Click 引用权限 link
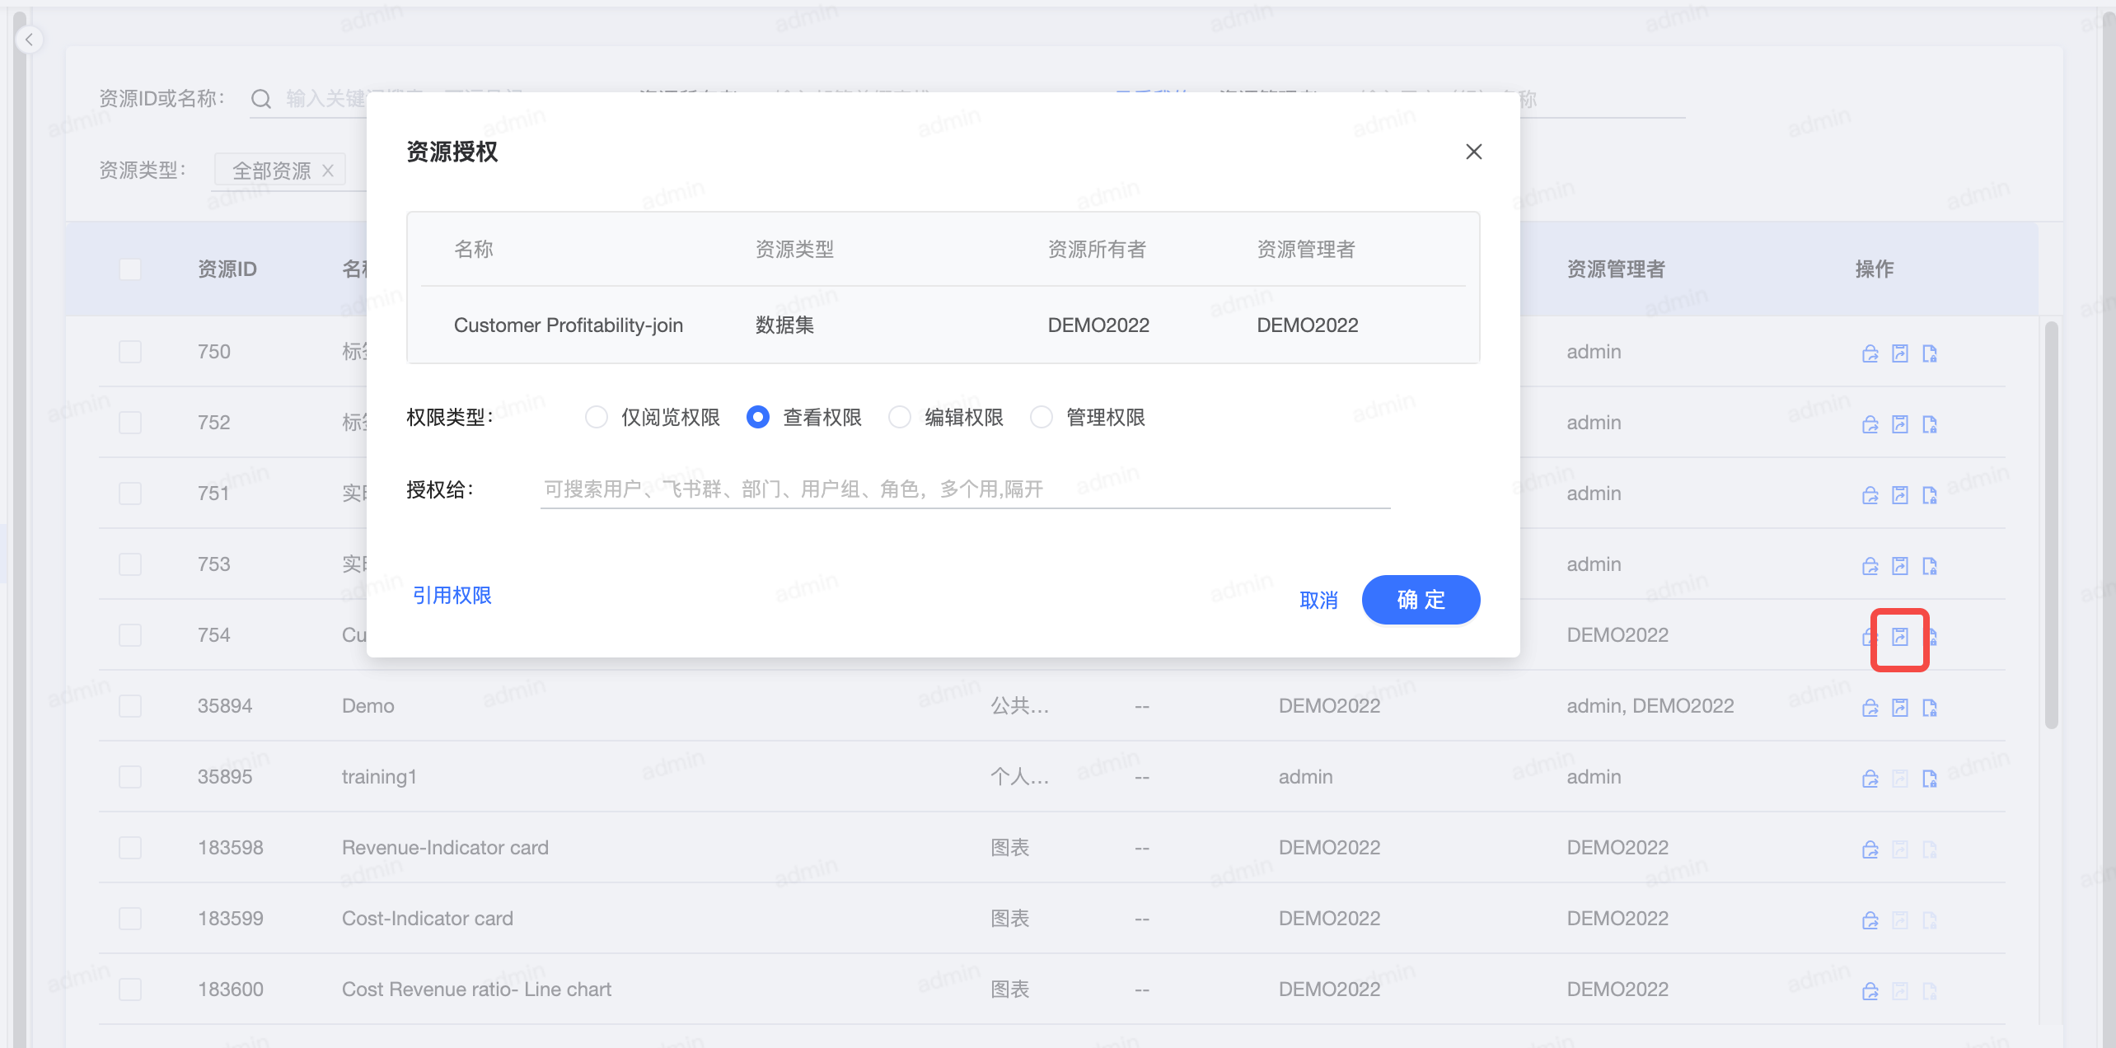2116x1048 pixels. point(452,596)
